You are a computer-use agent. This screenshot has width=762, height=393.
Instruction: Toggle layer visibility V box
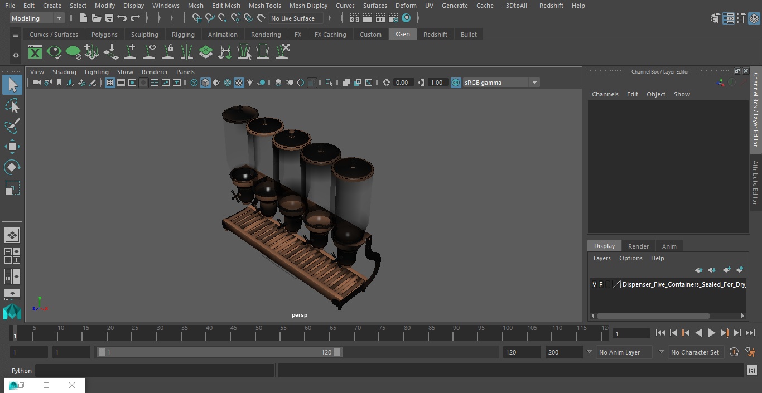point(594,284)
